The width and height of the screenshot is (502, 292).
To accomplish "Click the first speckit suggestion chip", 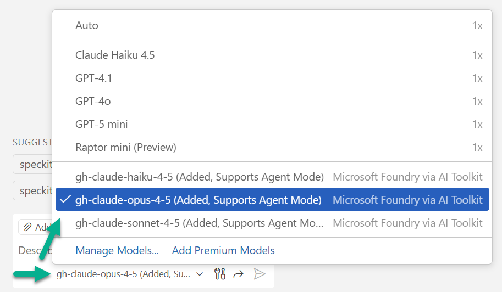I will pos(33,165).
